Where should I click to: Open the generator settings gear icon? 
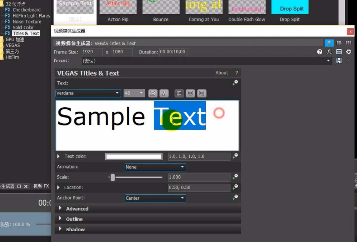[x=348, y=52]
